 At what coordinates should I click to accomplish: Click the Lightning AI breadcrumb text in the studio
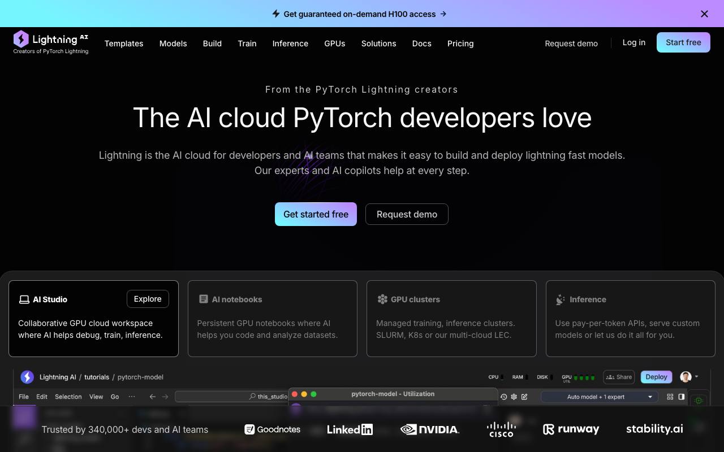pos(58,377)
